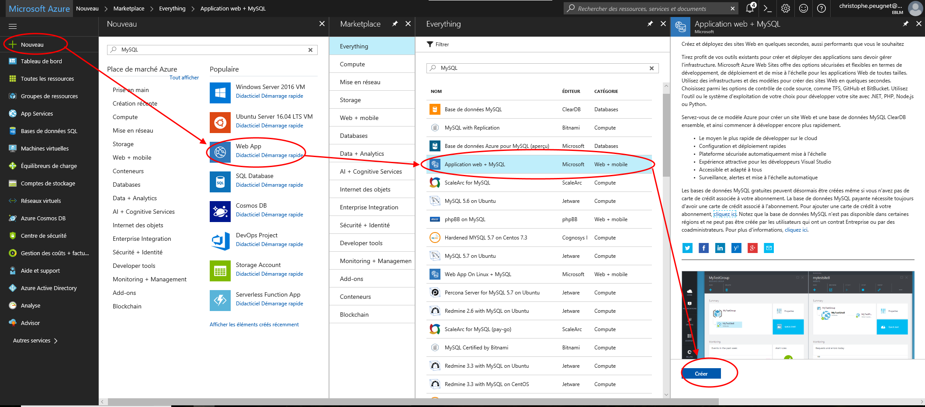Click the email share icon
The image size is (925, 407).
[x=769, y=248]
